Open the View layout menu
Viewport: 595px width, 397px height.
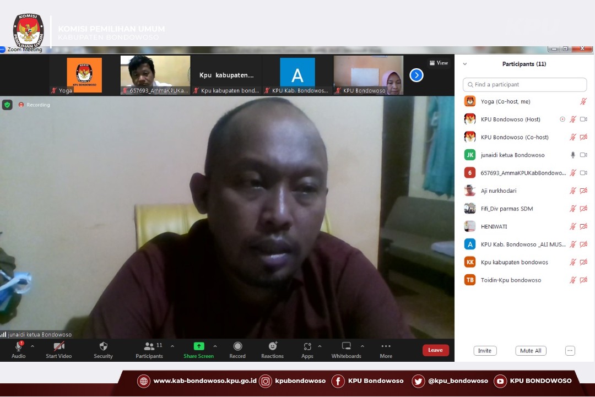(x=439, y=63)
